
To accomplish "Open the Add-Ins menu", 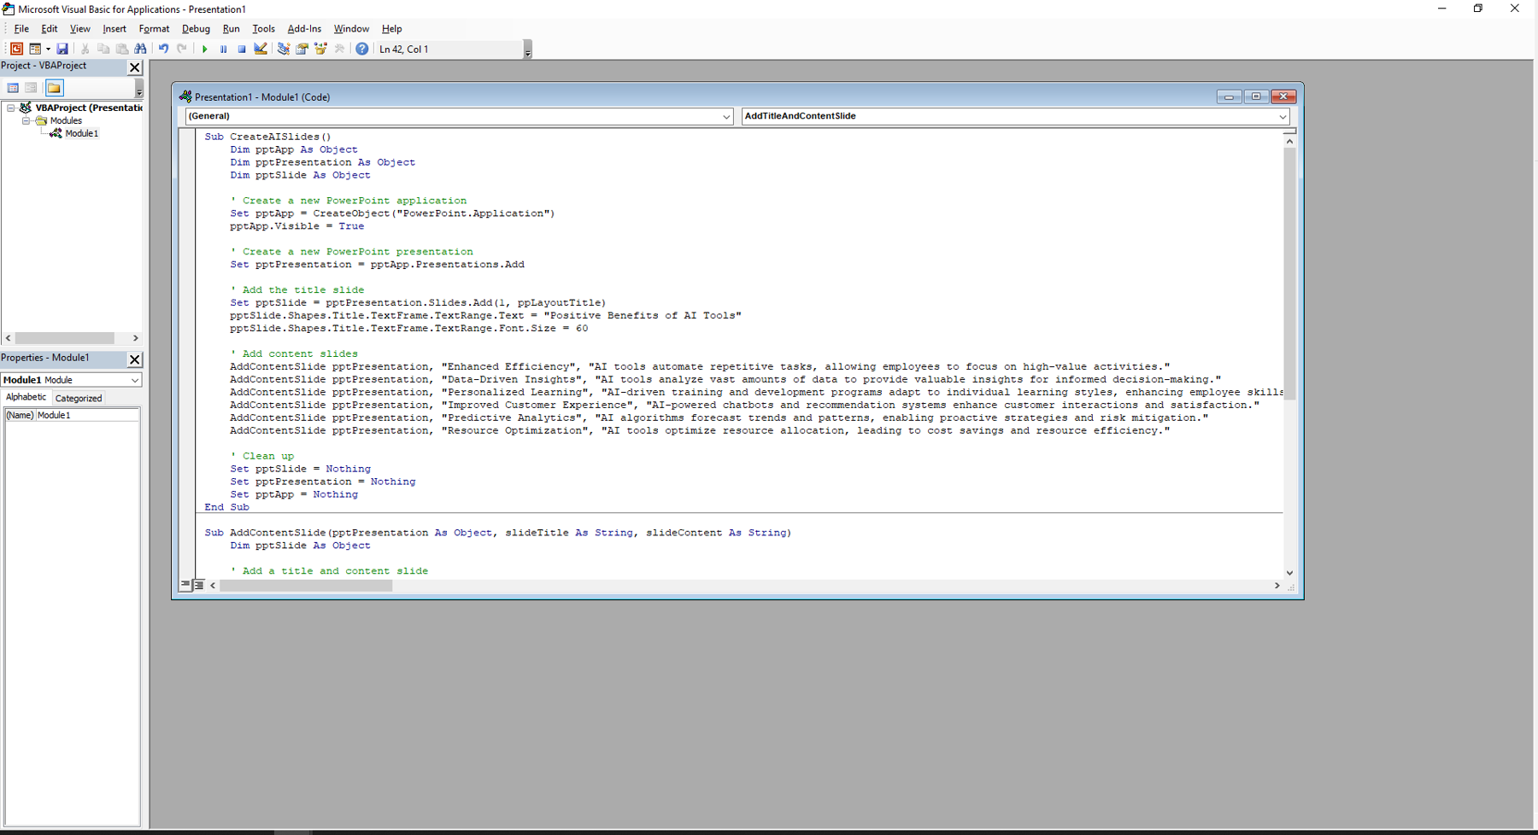I will click(304, 29).
